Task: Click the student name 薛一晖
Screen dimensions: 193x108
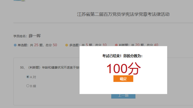Action: (34, 36)
